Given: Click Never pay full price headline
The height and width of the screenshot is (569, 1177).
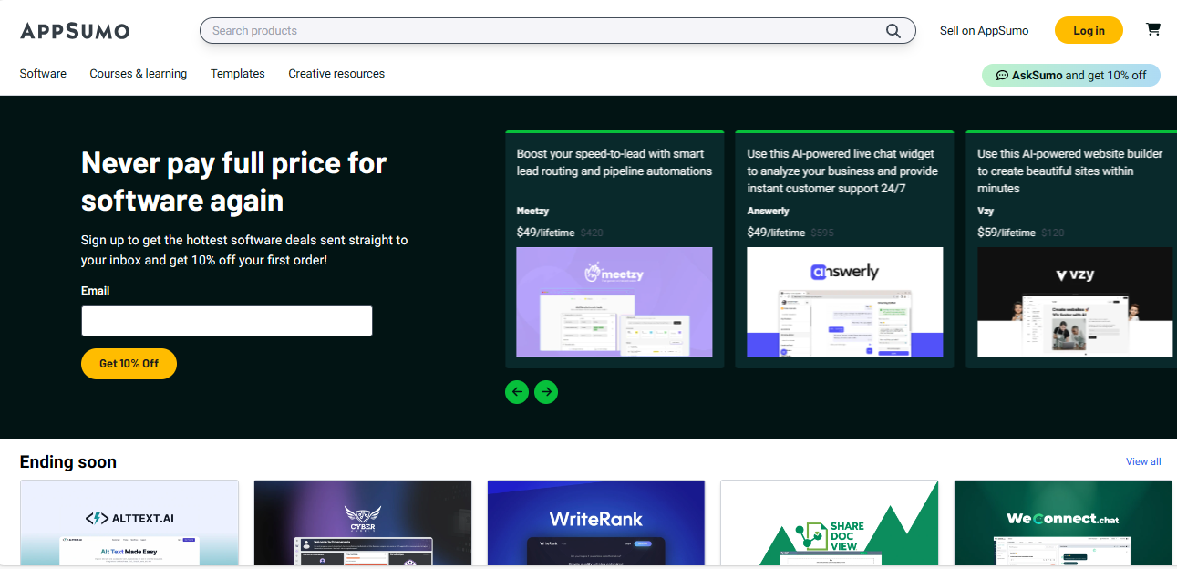Looking at the screenshot, I should coord(234,181).
